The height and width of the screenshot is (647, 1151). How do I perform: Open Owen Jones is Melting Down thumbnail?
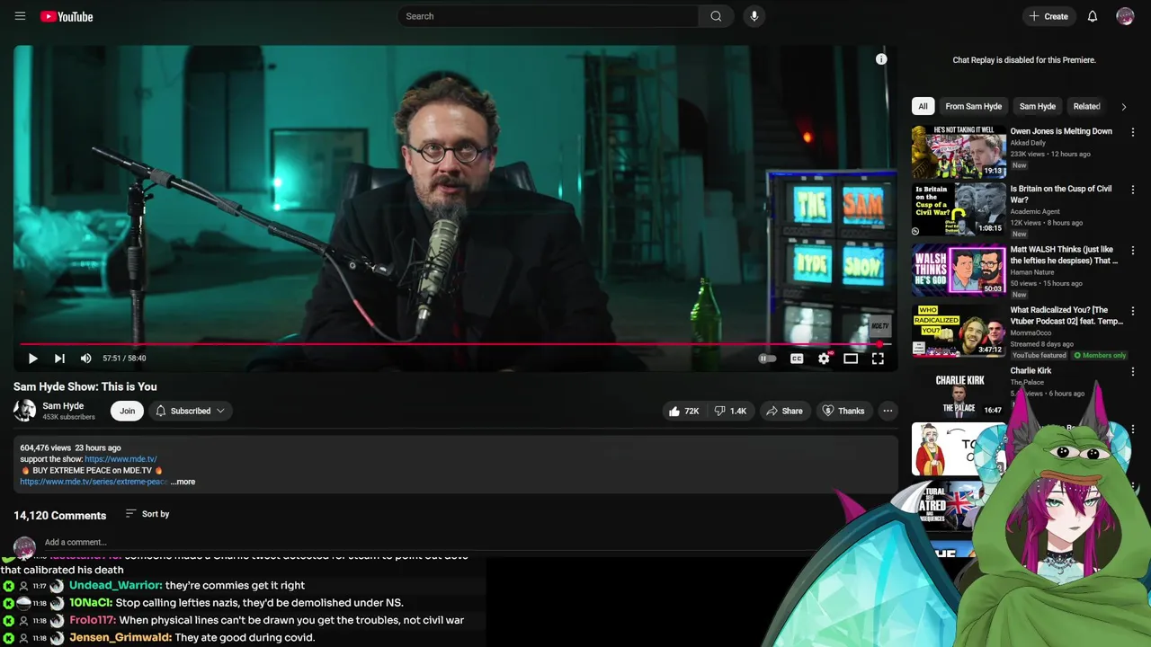[959, 152]
